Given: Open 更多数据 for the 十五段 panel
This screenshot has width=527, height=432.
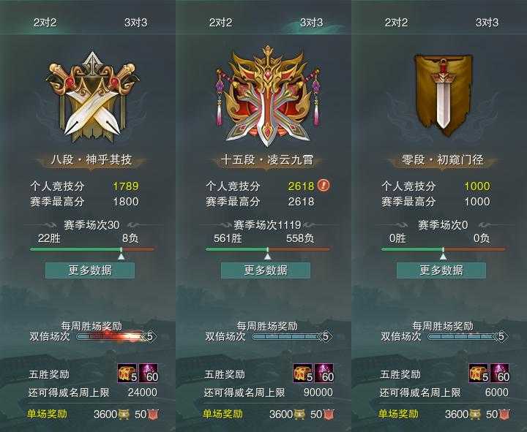Looking at the screenshot, I should pos(266,270).
